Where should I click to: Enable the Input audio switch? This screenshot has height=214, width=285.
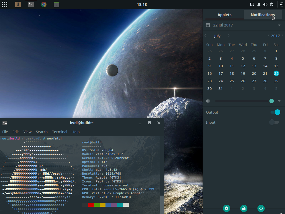274,122
